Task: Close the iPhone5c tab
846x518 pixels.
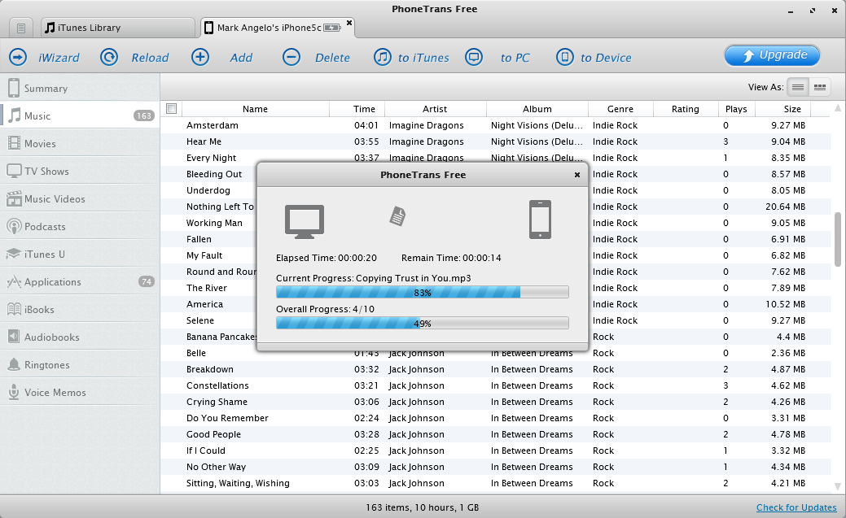Action: pyautogui.click(x=349, y=23)
